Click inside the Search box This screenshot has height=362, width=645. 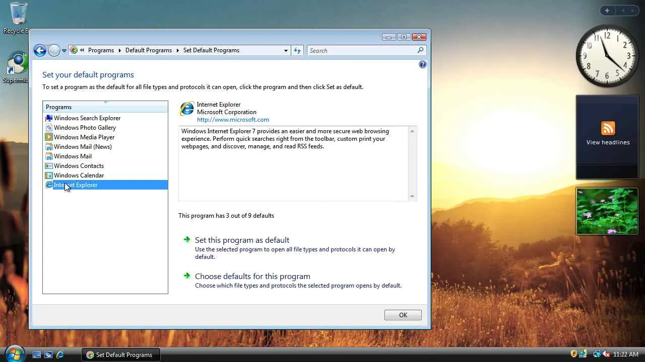[x=362, y=51]
